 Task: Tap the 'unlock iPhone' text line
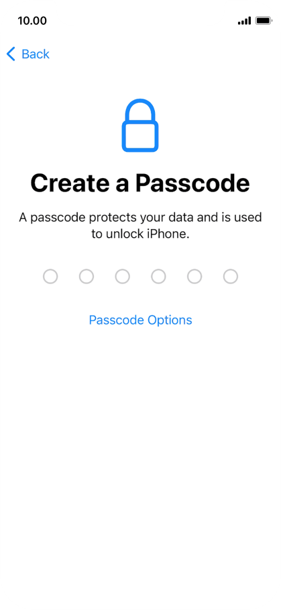tap(141, 234)
